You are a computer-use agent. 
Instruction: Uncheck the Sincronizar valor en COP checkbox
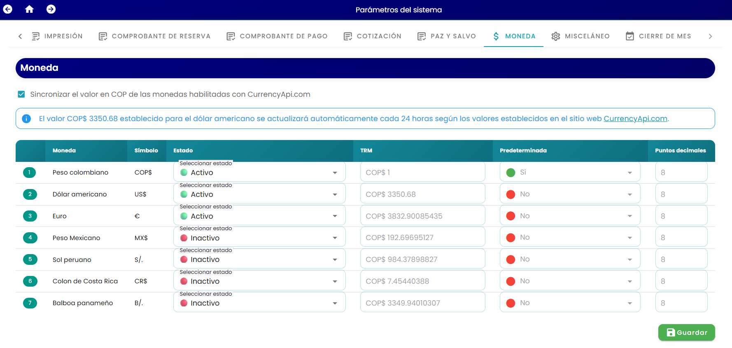coord(21,94)
